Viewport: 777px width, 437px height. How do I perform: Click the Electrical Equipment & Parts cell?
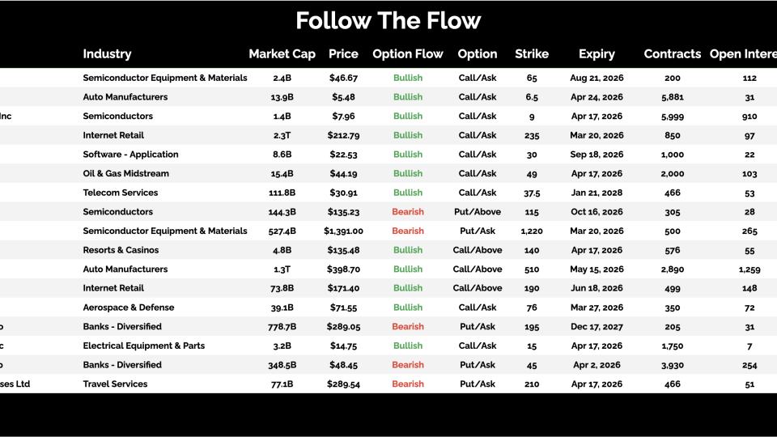pyautogui.click(x=143, y=346)
